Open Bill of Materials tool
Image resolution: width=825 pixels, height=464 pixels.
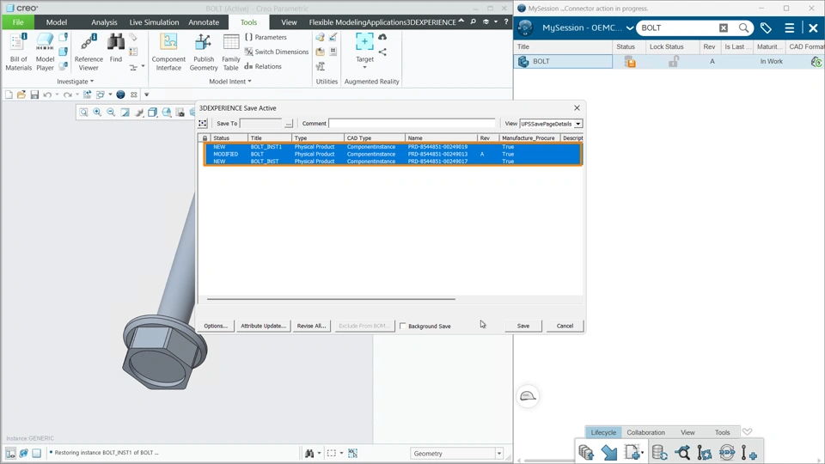point(18,52)
